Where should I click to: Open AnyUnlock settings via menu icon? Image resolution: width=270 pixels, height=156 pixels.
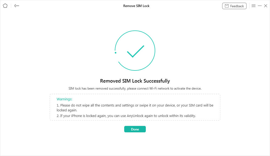pyautogui.click(x=254, y=5)
